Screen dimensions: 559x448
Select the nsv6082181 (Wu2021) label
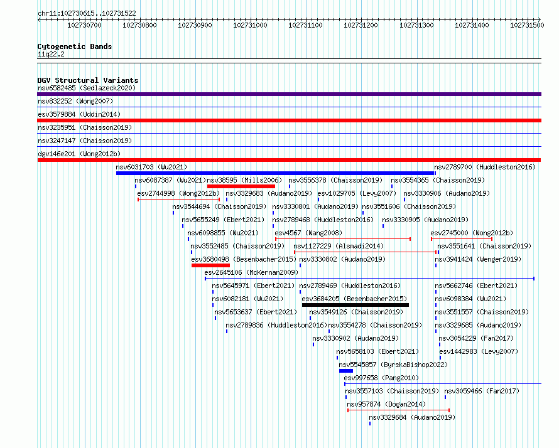click(x=247, y=299)
